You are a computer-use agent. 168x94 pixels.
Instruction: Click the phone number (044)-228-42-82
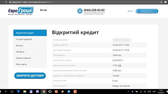pyautogui.click(x=94, y=10)
